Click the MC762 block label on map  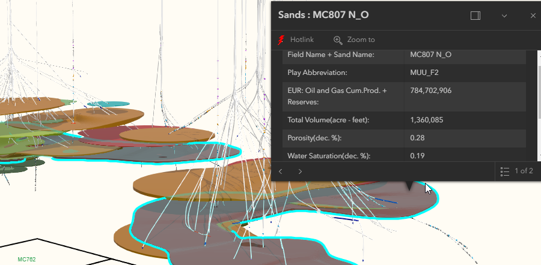tap(27, 260)
